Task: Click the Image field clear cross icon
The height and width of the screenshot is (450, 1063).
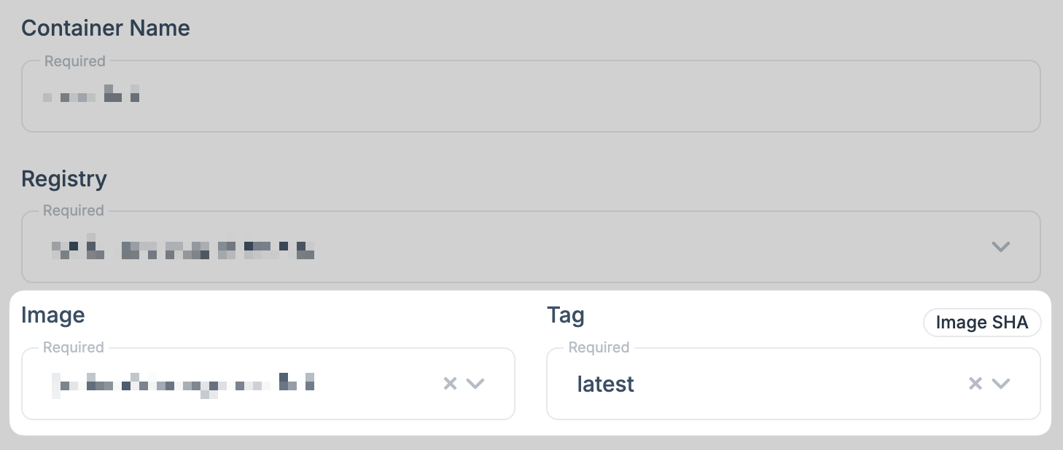Action: point(450,383)
